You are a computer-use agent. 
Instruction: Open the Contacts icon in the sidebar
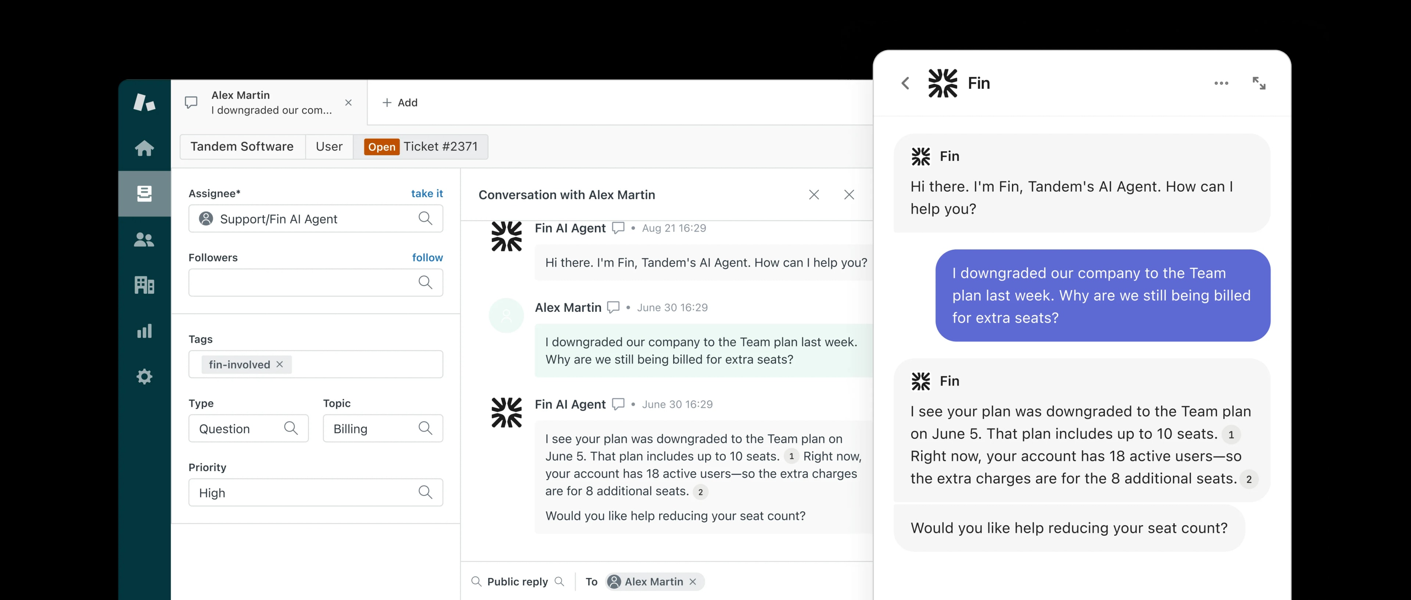coord(144,239)
